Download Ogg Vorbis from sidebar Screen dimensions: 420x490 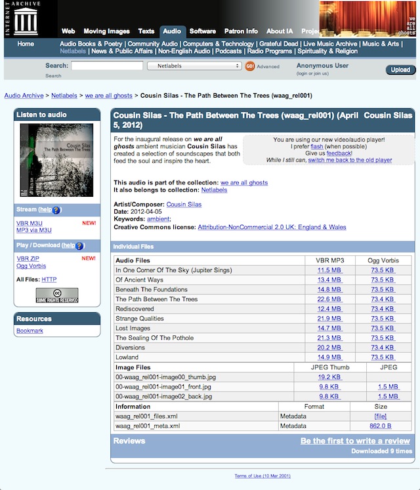coord(31,266)
